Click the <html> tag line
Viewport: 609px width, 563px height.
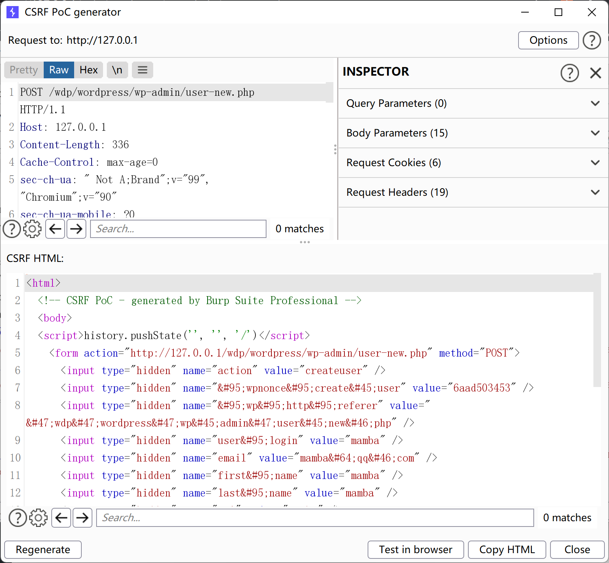(x=43, y=283)
